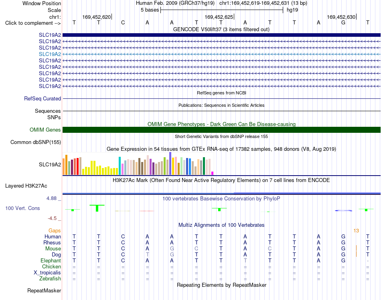Image resolution: width=381 pixels, height=300 pixels.
Task: Click the Elephant species label
Action: 51,261
